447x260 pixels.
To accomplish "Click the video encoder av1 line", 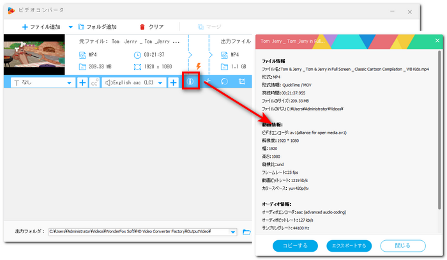I will coord(304,133).
